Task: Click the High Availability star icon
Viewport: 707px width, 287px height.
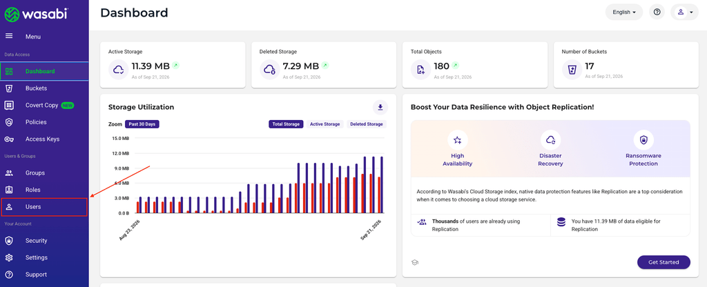Action: pyautogui.click(x=458, y=140)
